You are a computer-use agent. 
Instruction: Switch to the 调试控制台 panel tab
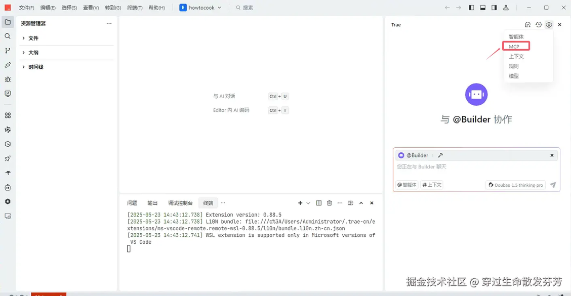(x=180, y=203)
